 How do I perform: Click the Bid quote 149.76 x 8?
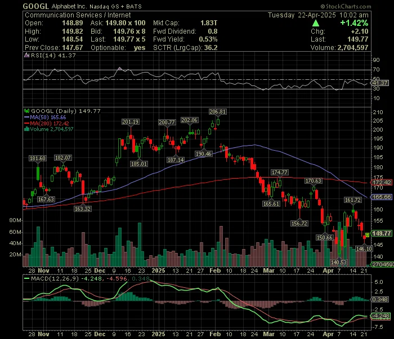[129, 31]
